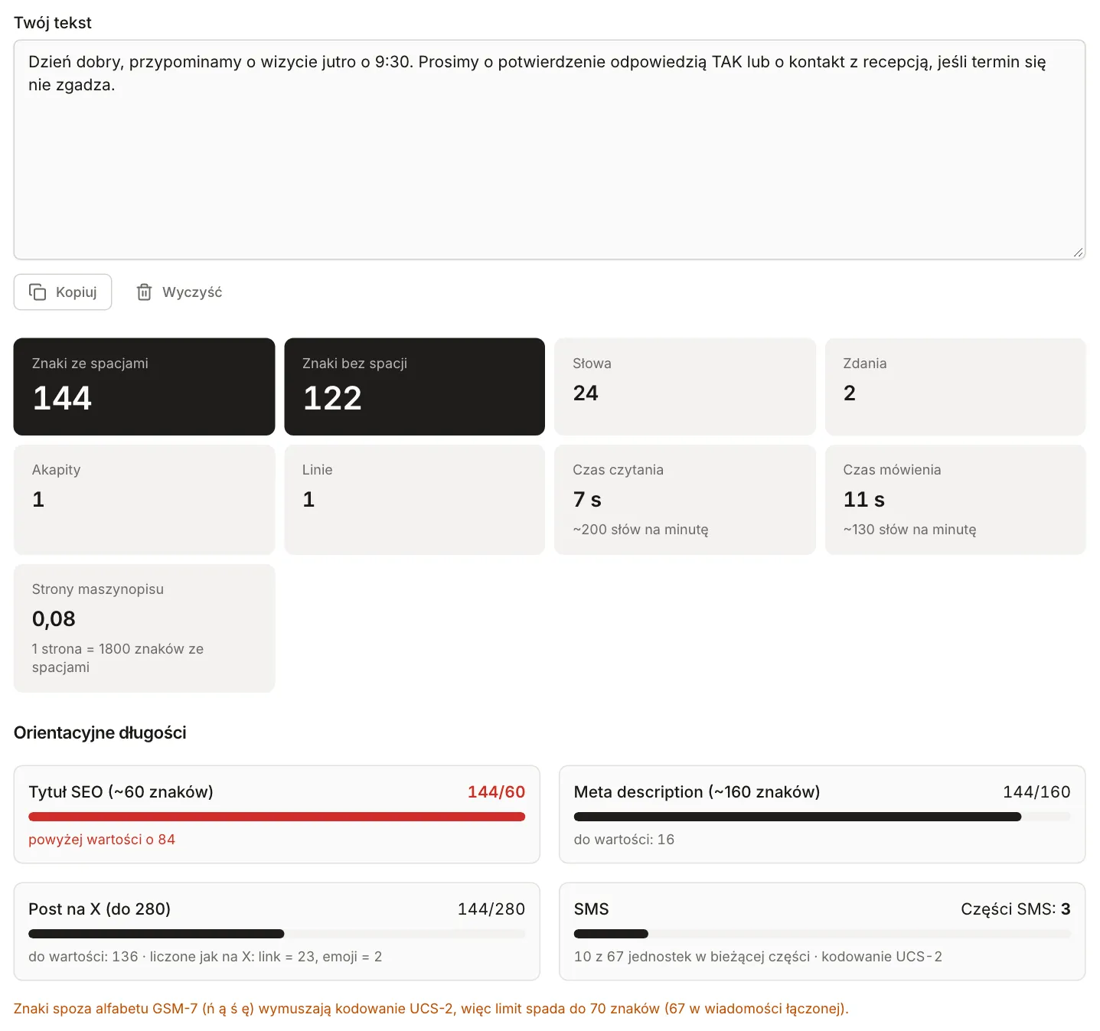Click 'do wartości: 16' text

[624, 840]
